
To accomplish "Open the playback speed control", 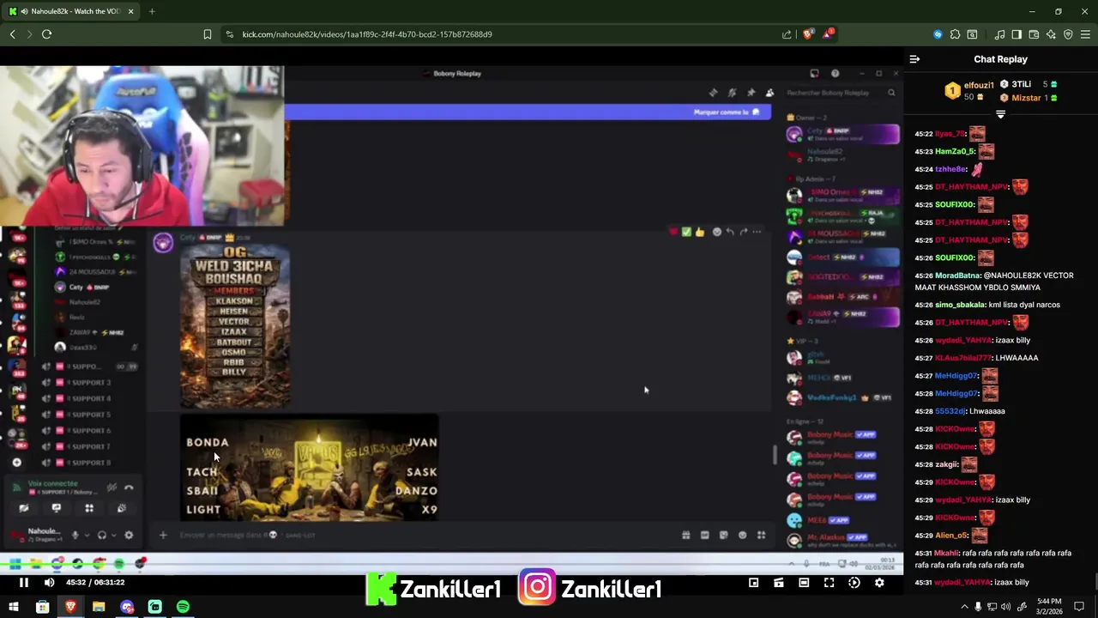I will point(854,583).
